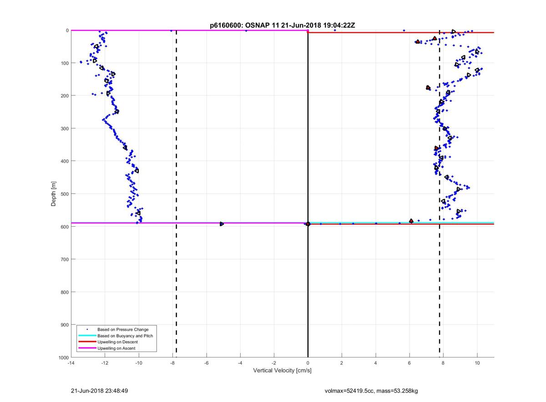Image resolution: width=546 pixels, height=402 pixels.
Task: Click legend entry 'Upwelling on Ascent'
Action: pyautogui.click(x=116, y=348)
